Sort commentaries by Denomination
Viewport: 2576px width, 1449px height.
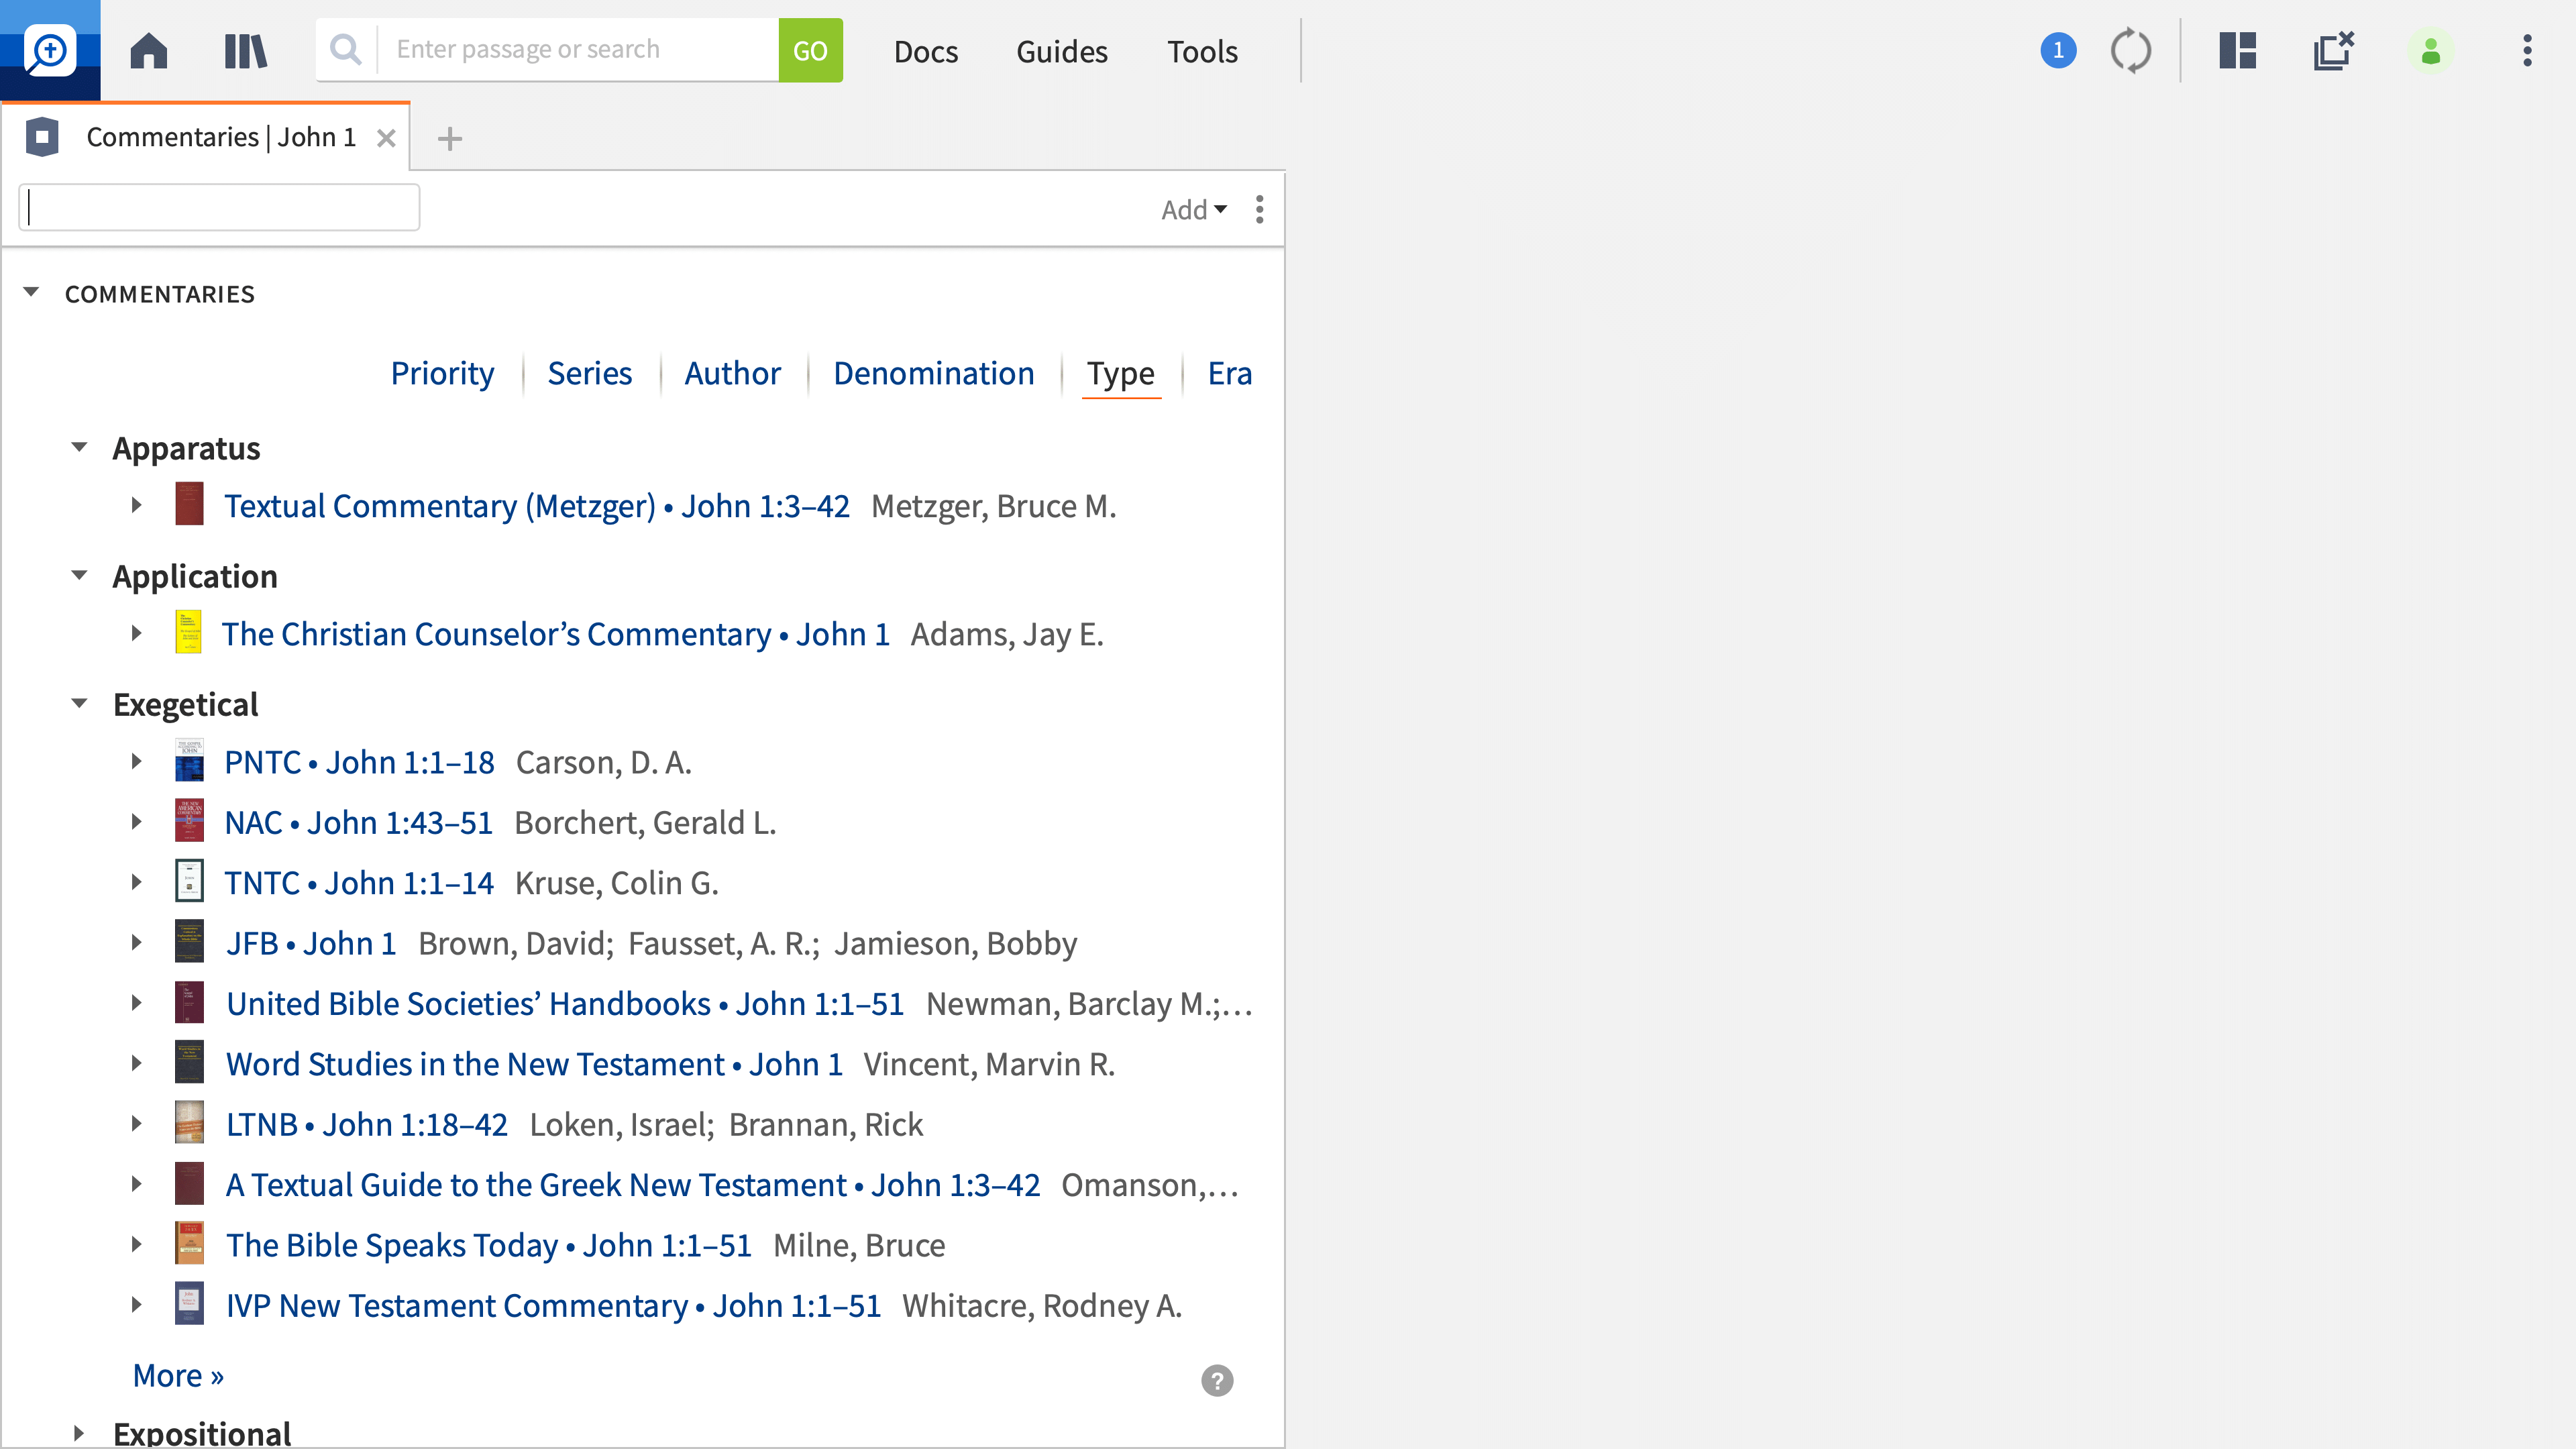pyautogui.click(x=934, y=373)
